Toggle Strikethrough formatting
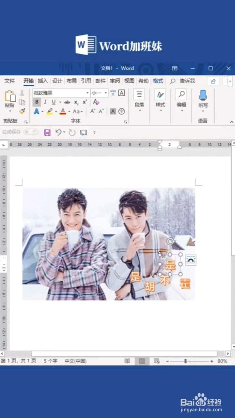Image resolution: width=235 pixels, height=418 pixels. coord(67,102)
